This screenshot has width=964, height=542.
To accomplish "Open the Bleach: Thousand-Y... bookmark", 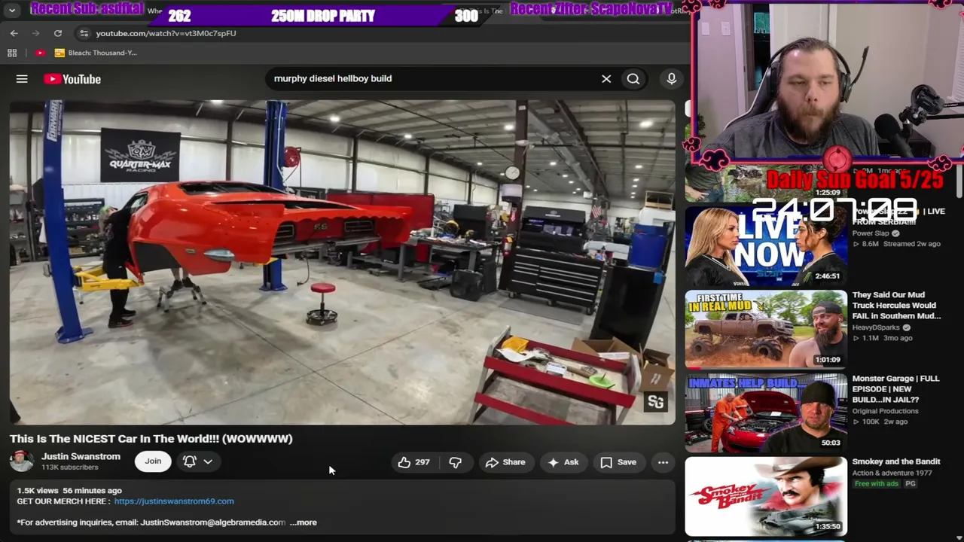I will (96, 53).
